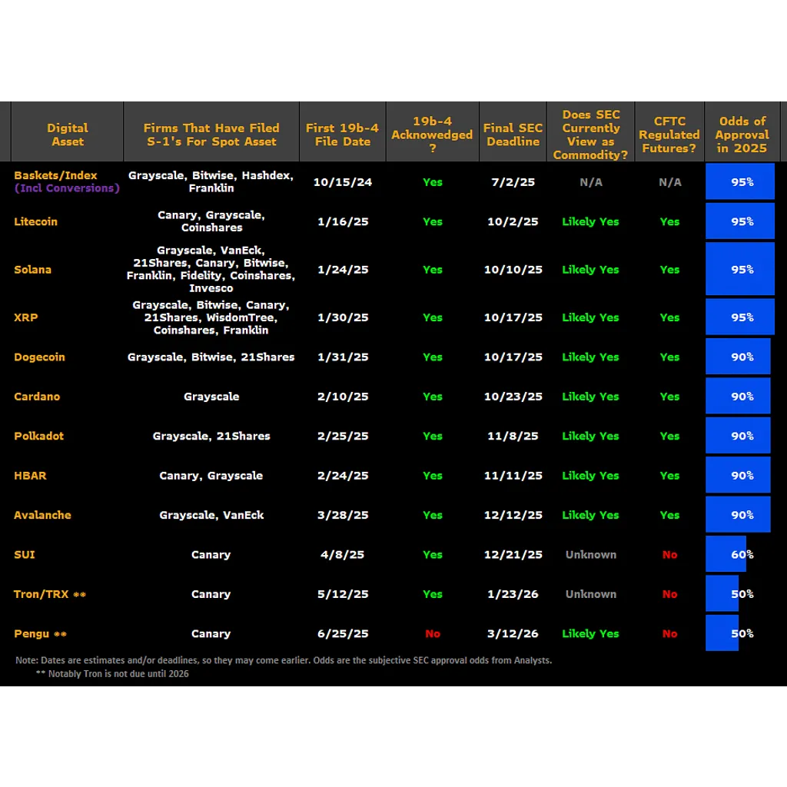Click Tron's Unknown commodity cell
Viewport: 787px width, 787px height.
tap(591, 594)
